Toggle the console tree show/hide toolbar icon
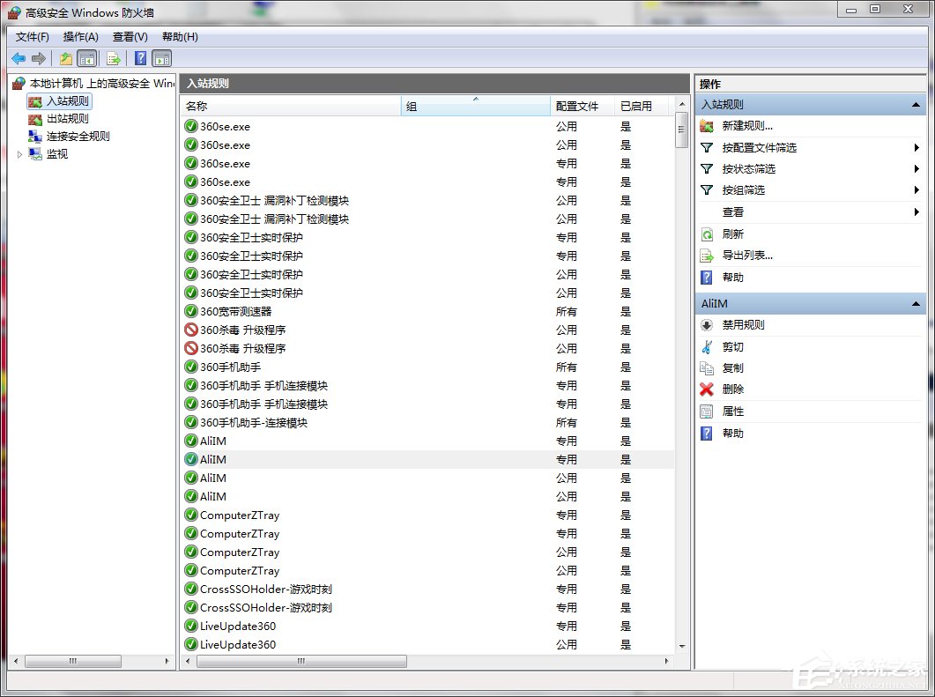The height and width of the screenshot is (697, 935). pyautogui.click(x=85, y=58)
